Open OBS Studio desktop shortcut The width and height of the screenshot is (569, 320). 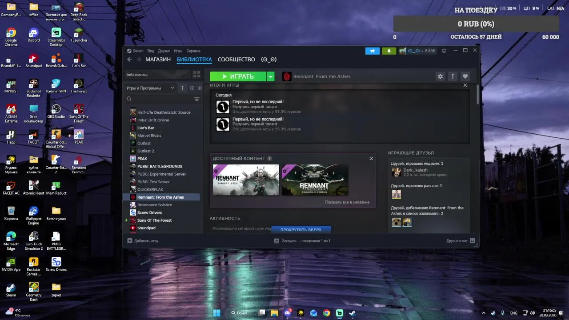(x=56, y=111)
